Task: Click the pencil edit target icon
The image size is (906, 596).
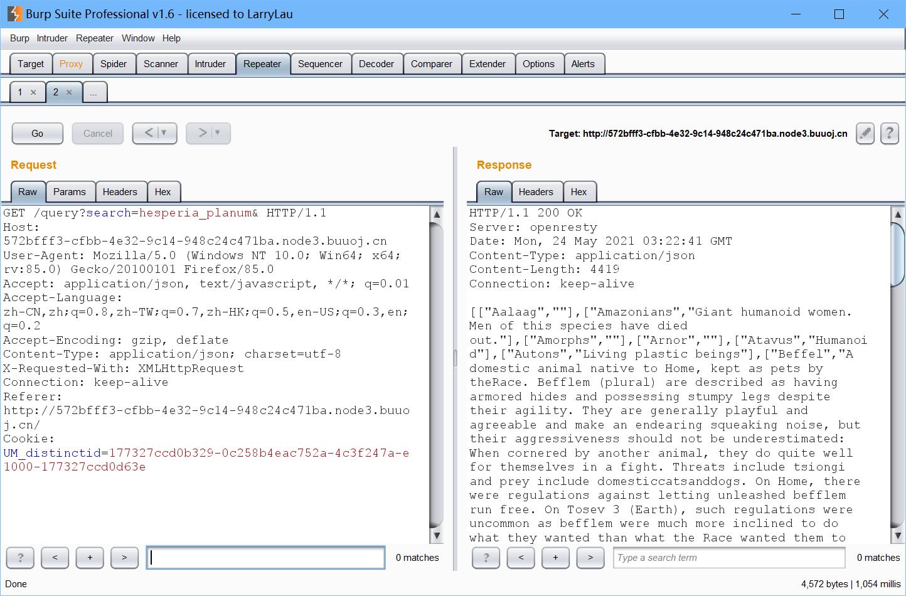Action: pyautogui.click(x=865, y=133)
